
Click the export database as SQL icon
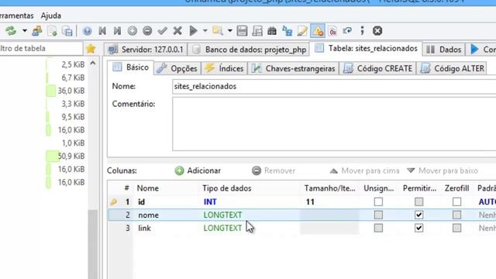[x=67, y=31]
